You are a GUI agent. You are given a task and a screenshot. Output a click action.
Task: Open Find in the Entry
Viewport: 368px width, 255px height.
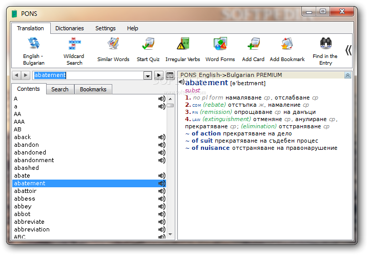pyautogui.click(x=325, y=51)
